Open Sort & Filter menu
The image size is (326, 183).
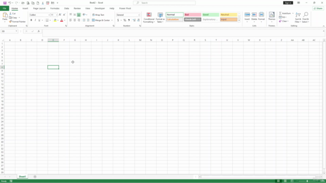298,17
